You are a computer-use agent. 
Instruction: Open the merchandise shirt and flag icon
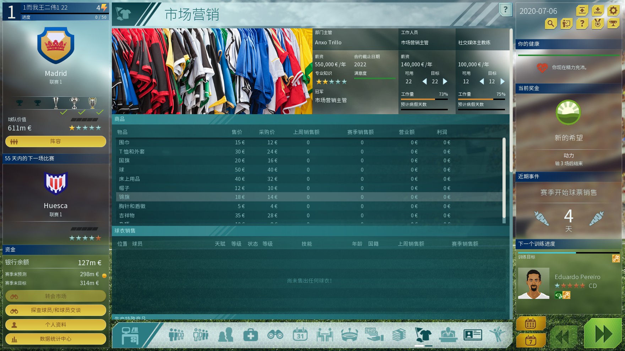423,334
